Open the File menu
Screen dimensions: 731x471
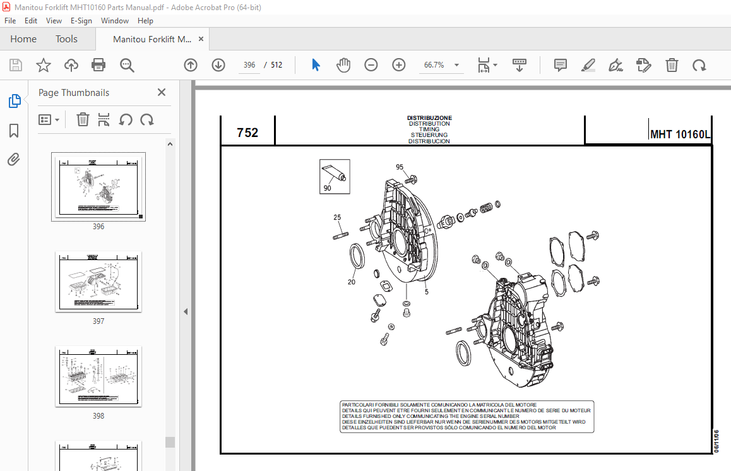10,20
